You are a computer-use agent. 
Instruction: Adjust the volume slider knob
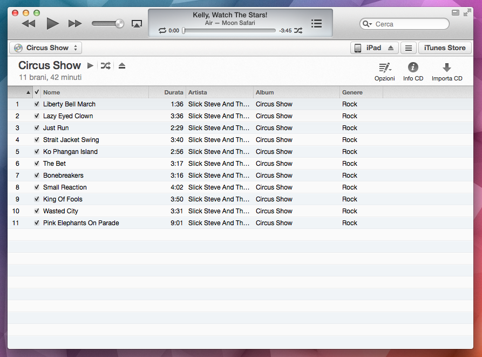click(119, 24)
